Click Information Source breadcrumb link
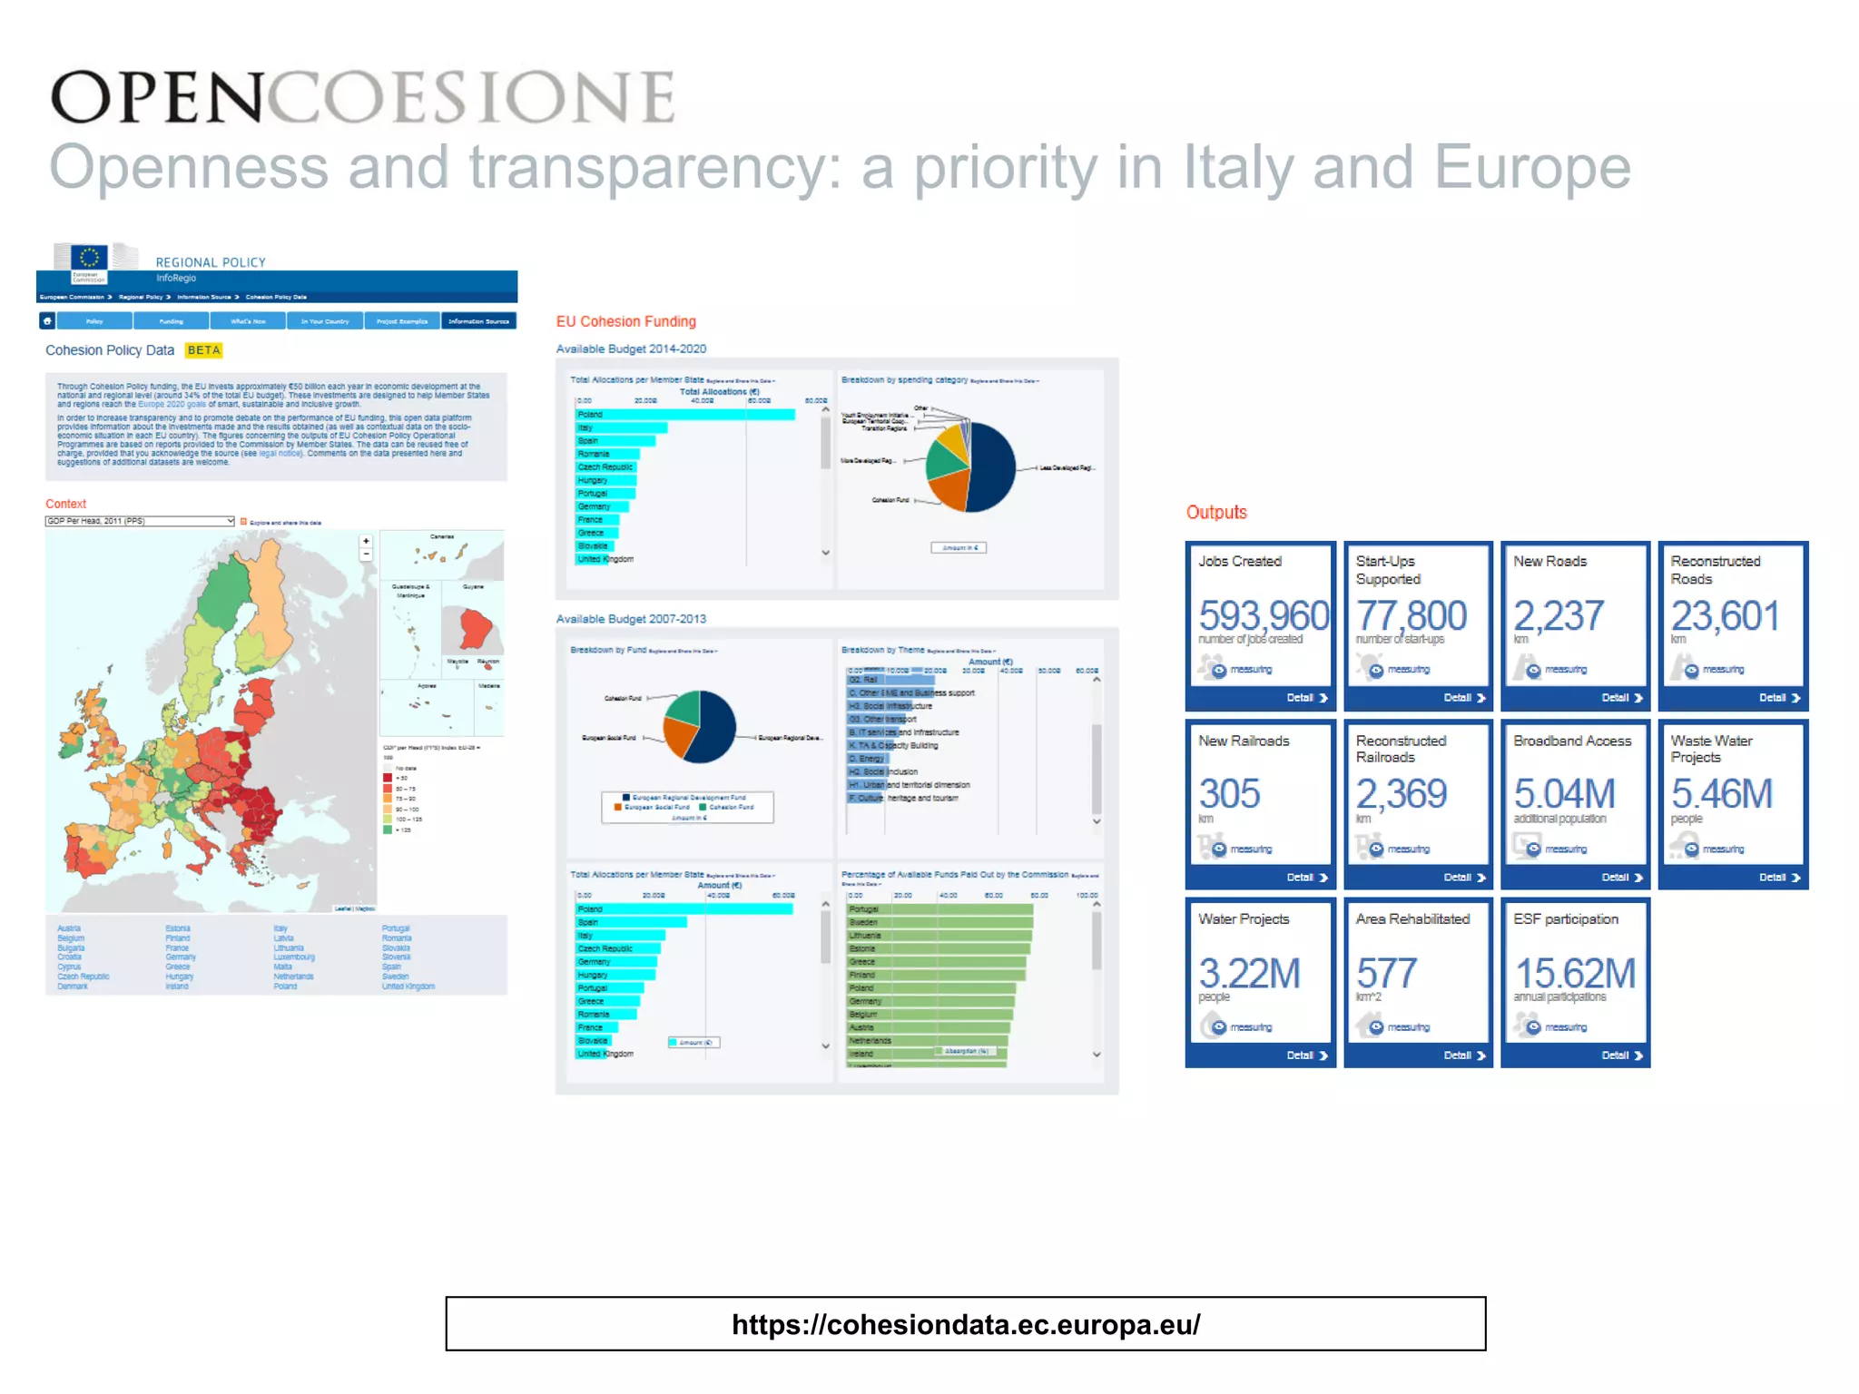This screenshot has width=1859, height=1394. pyautogui.click(x=203, y=297)
